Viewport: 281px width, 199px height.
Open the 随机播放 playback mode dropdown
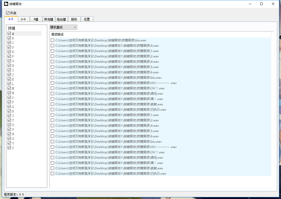pos(63,27)
